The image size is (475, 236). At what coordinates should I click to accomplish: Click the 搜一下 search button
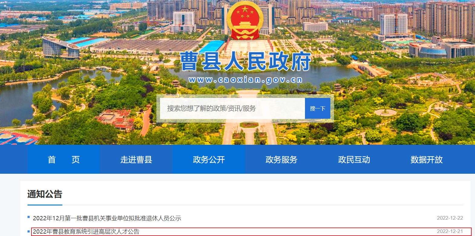click(x=318, y=108)
